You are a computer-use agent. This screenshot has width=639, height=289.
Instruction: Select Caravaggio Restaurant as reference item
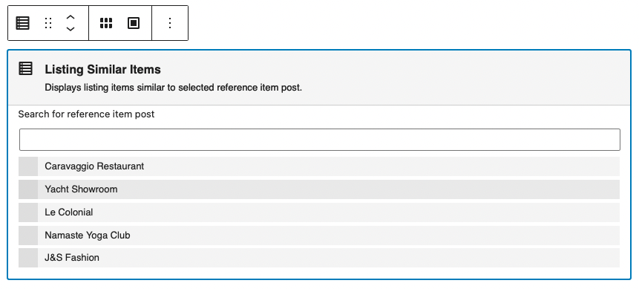319,166
